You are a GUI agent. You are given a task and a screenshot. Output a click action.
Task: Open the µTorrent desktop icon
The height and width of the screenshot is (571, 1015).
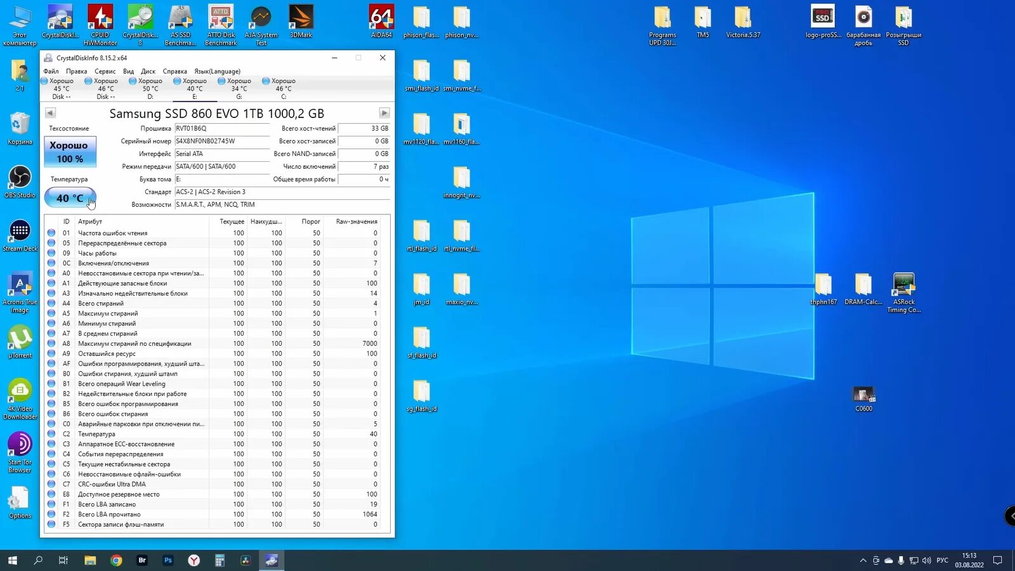click(x=20, y=343)
